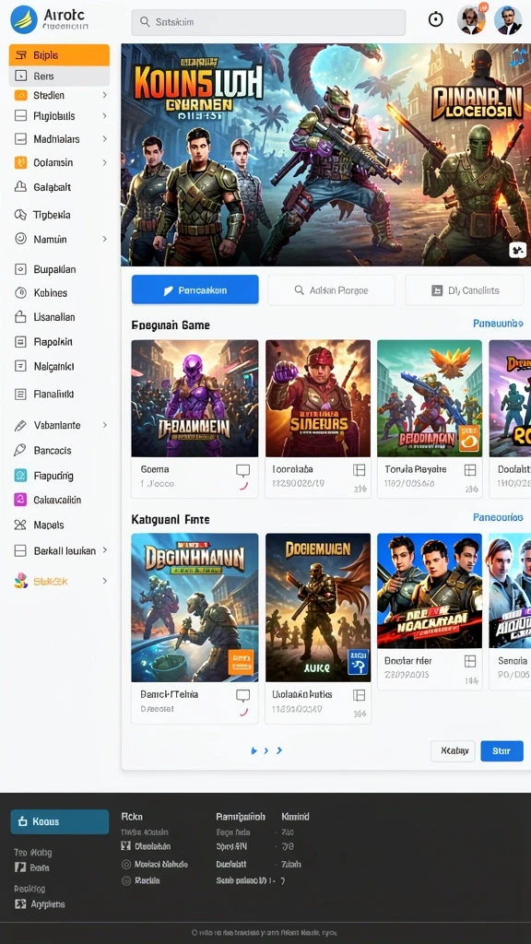Open Paneourios link beside Katiguenl Fmte
Image resolution: width=531 pixels, height=944 pixels.
(498, 517)
